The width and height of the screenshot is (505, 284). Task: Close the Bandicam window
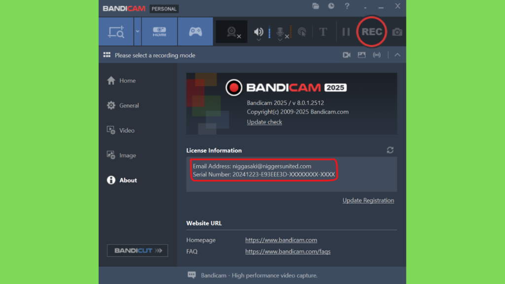(x=398, y=6)
